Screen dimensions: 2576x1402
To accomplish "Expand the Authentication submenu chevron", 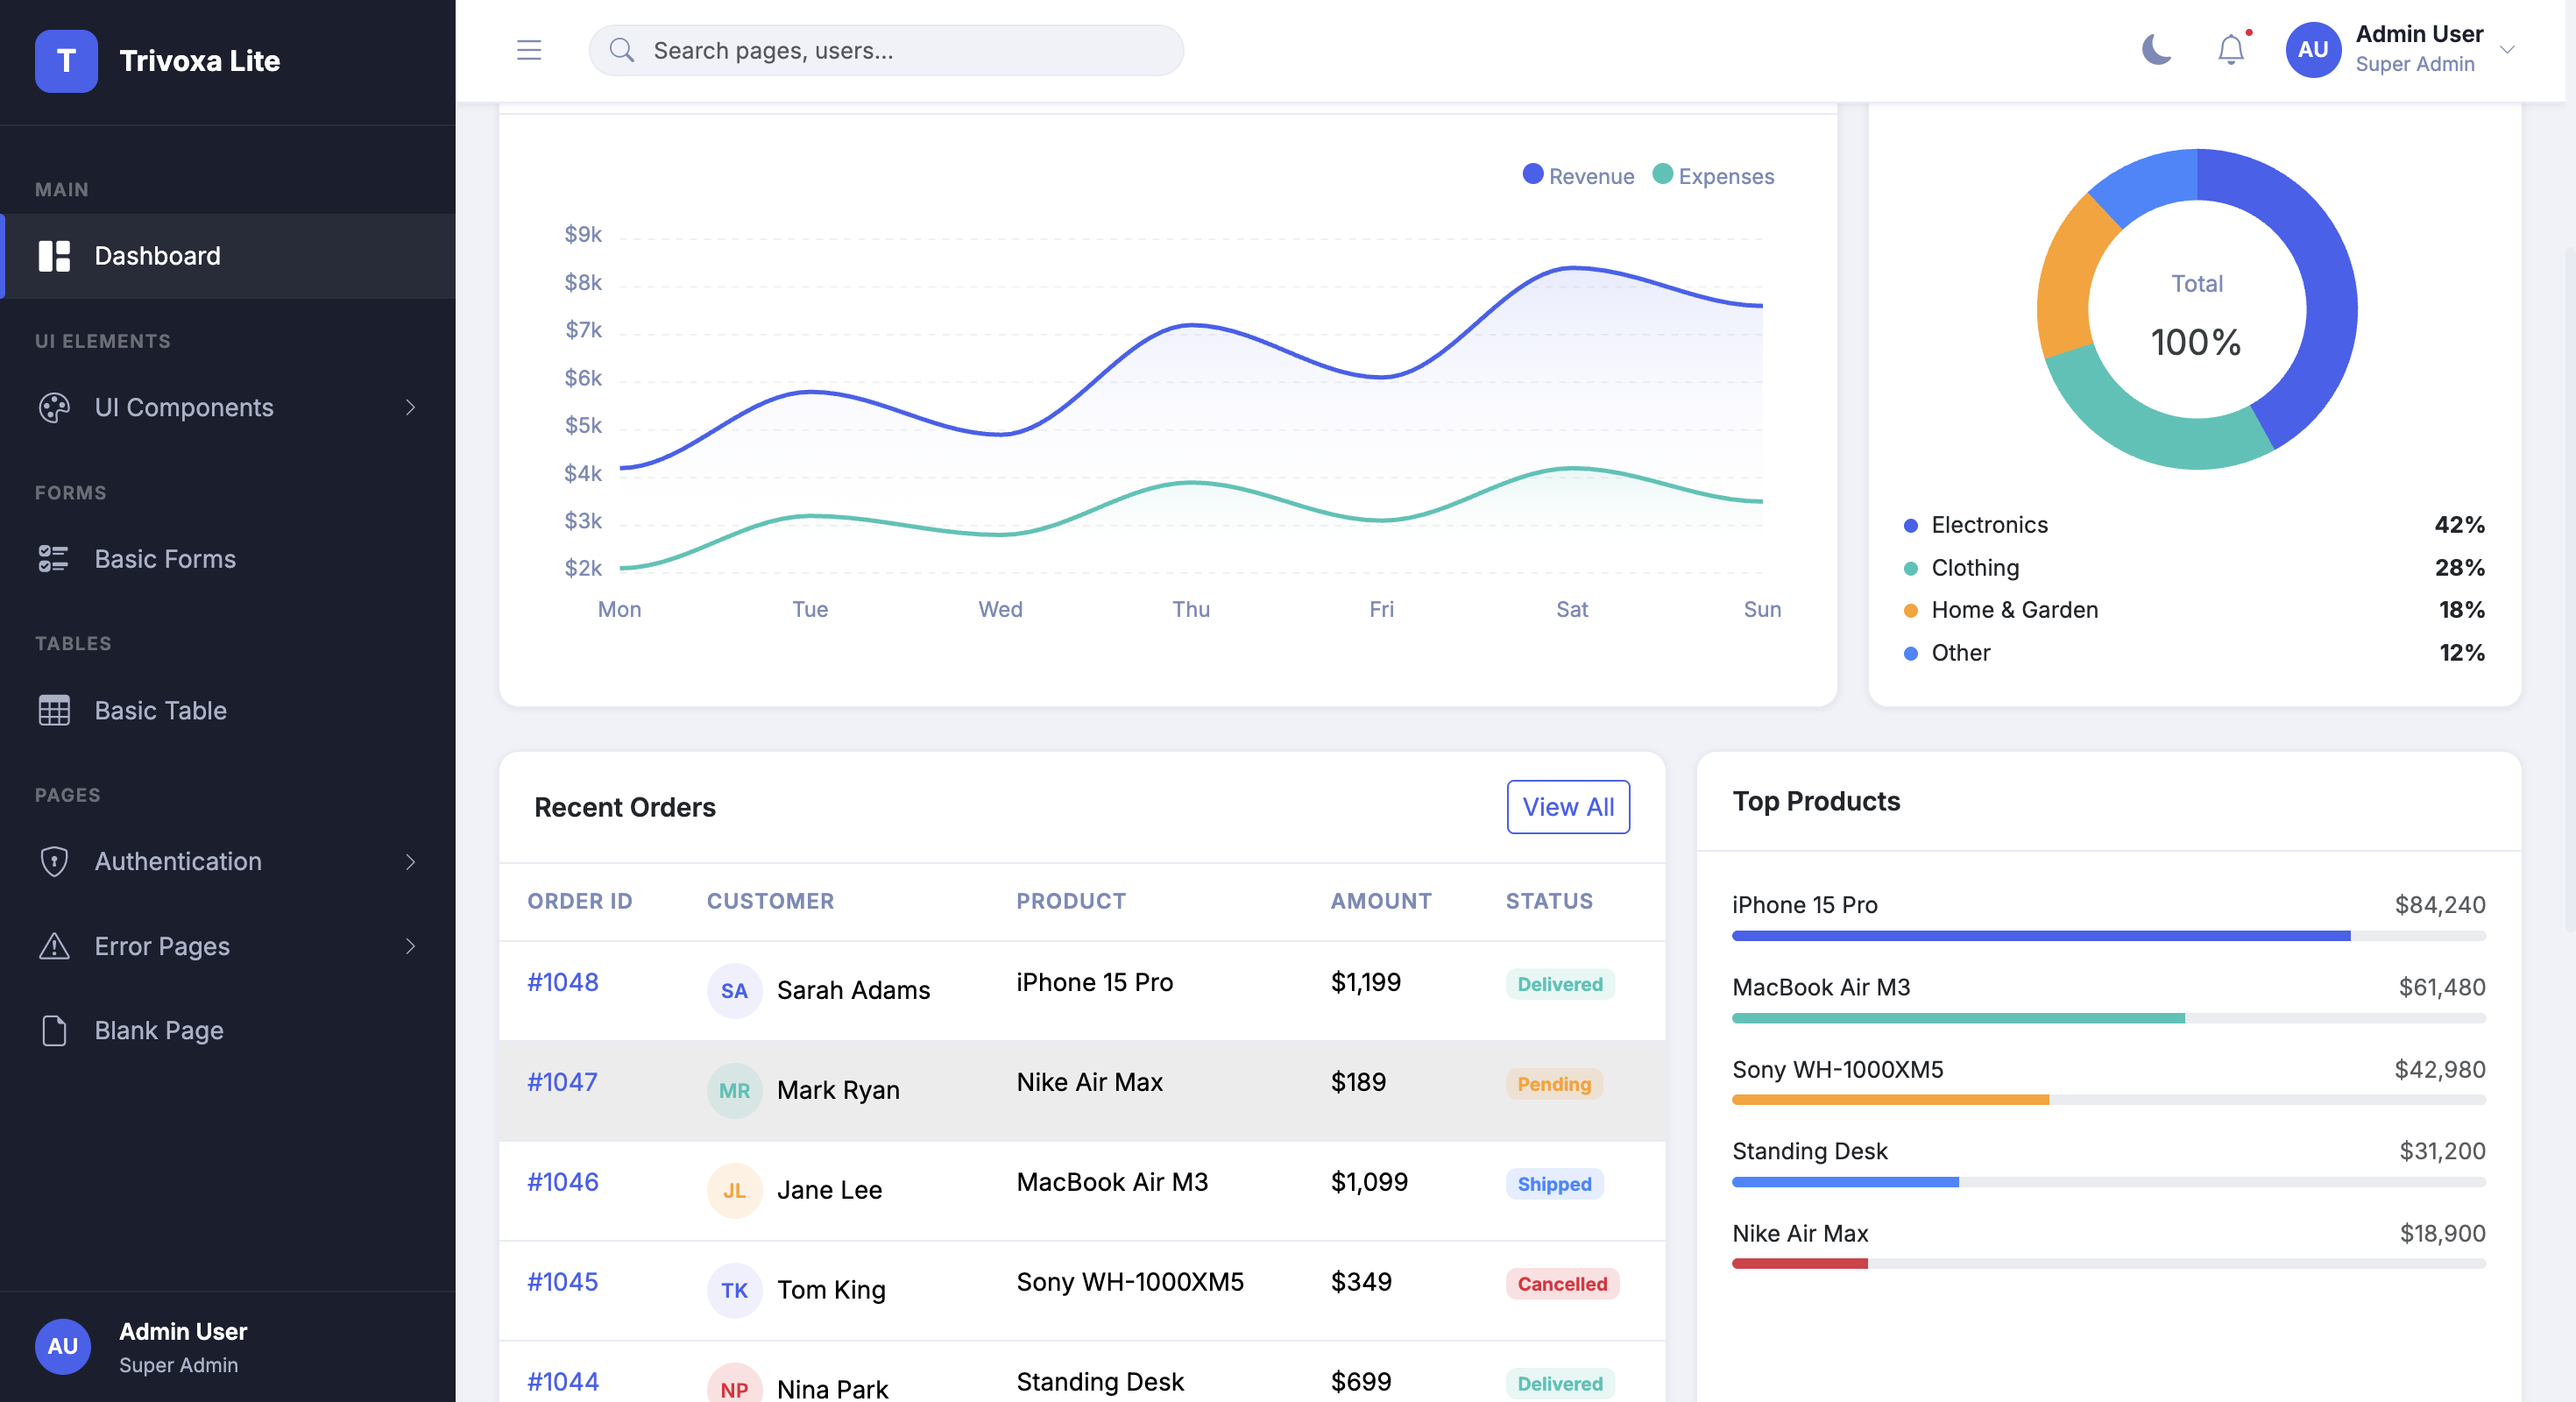I will 410,861.
